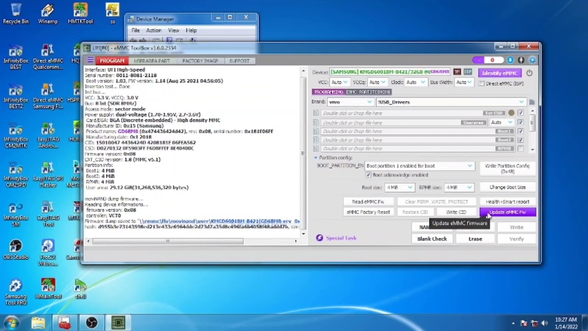Uncheck the Boot2 row checkbox
The width and height of the screenshot is (588, 331).
point(520,140)
